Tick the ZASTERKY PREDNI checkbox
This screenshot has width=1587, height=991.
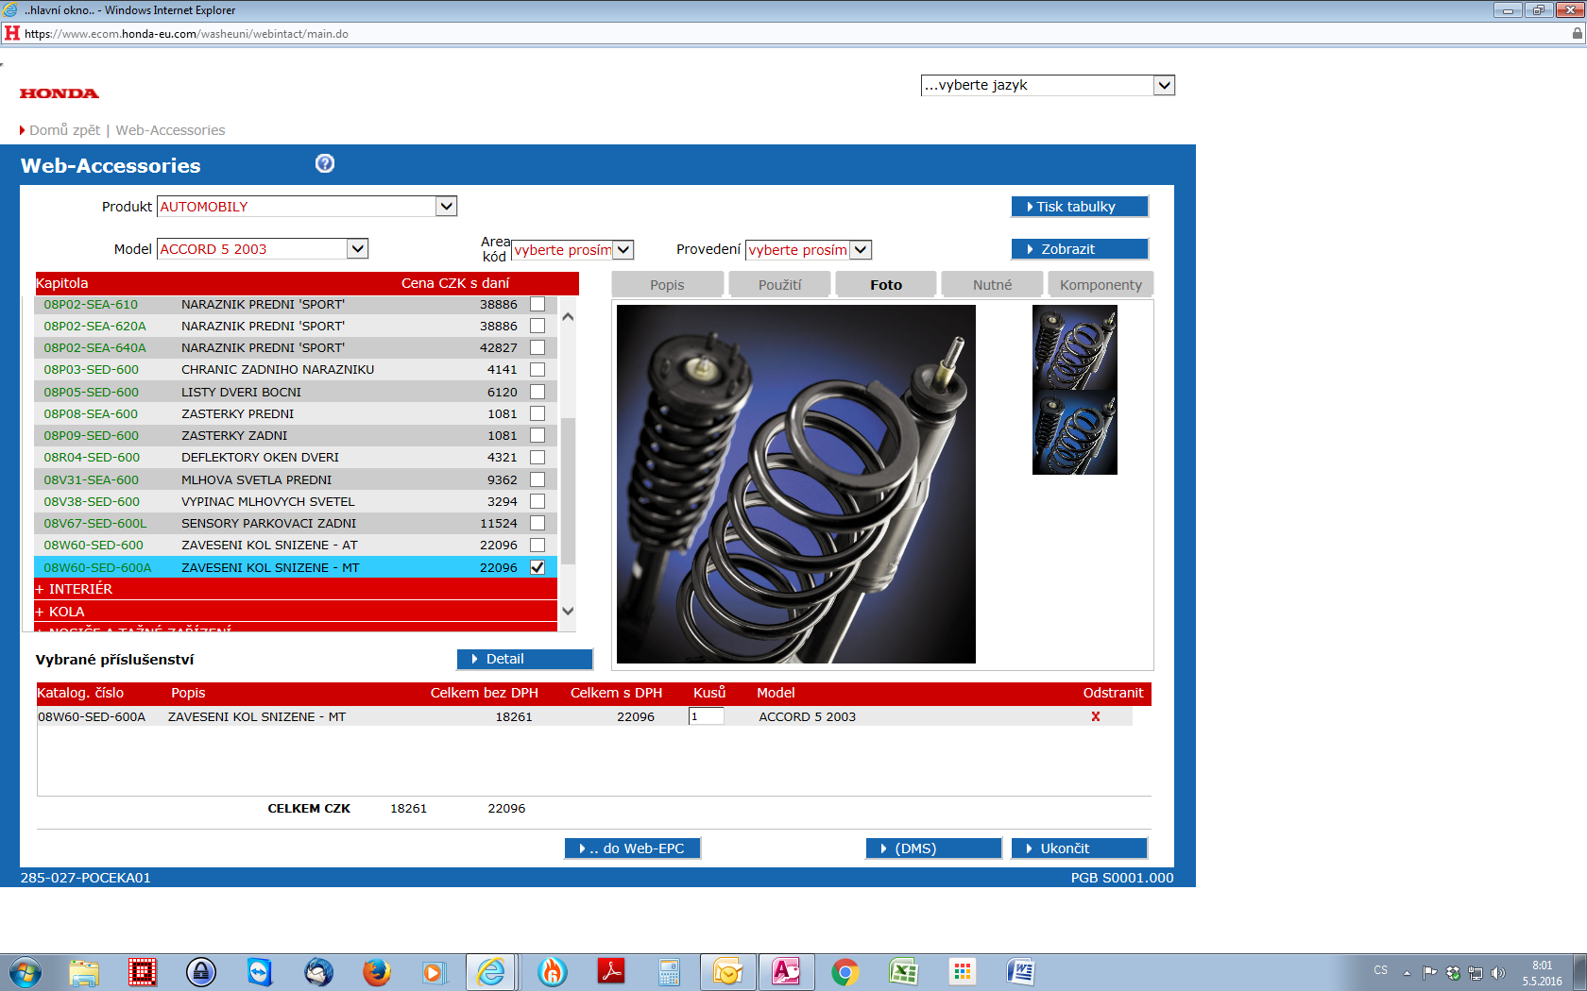pyautogui.click(x=538, y=413)
